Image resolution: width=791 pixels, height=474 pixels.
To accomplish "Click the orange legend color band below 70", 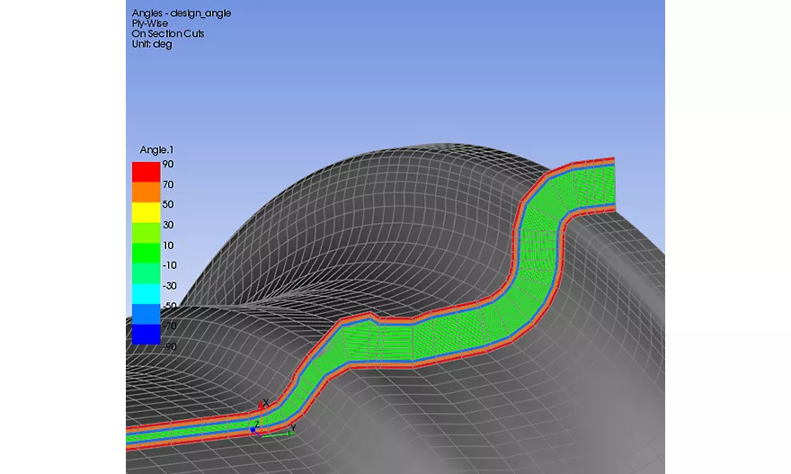I will [x=146, y=192].
